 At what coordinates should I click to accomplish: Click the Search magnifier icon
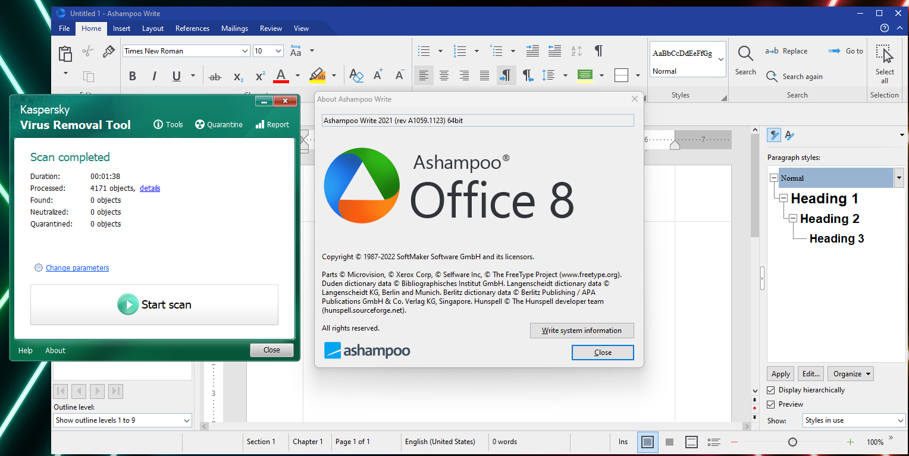745,54
